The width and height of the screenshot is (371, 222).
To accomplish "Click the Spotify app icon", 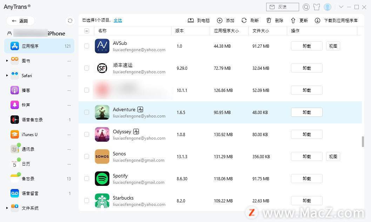I will (x=102, y=179).
